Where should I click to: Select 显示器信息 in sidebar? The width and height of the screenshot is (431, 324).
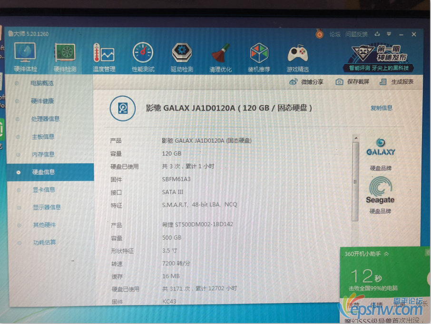(47, 207)
